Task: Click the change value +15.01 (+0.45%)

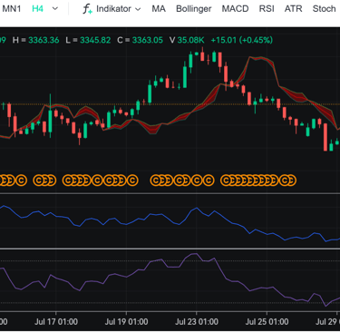Action: 242,40
